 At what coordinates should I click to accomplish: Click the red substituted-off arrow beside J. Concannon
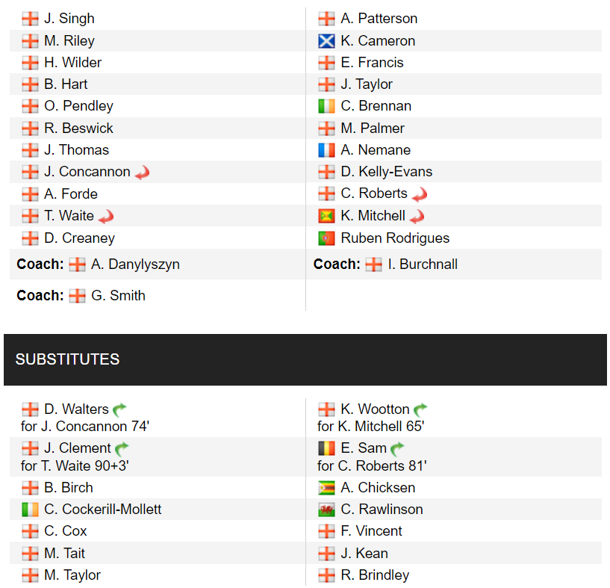(142, 173)
